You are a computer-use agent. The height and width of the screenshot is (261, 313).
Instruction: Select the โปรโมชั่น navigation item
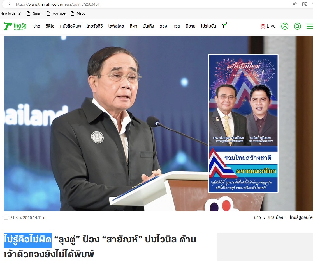208,26
